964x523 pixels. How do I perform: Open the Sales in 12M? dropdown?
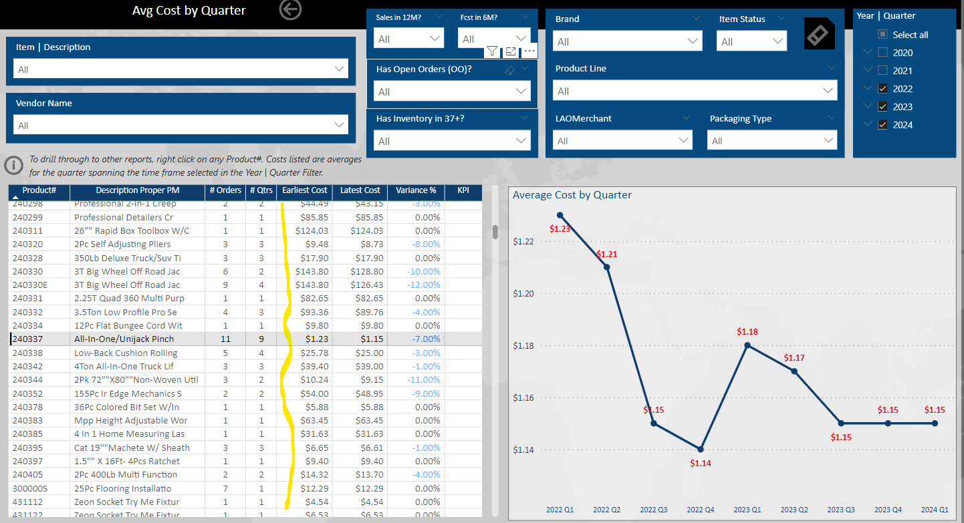(408, 39)
